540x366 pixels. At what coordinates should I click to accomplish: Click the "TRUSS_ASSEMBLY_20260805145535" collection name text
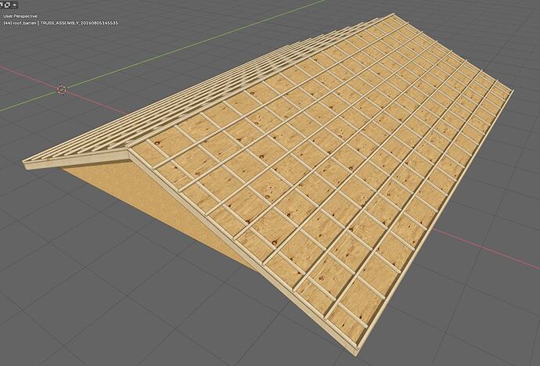point(79,23)
